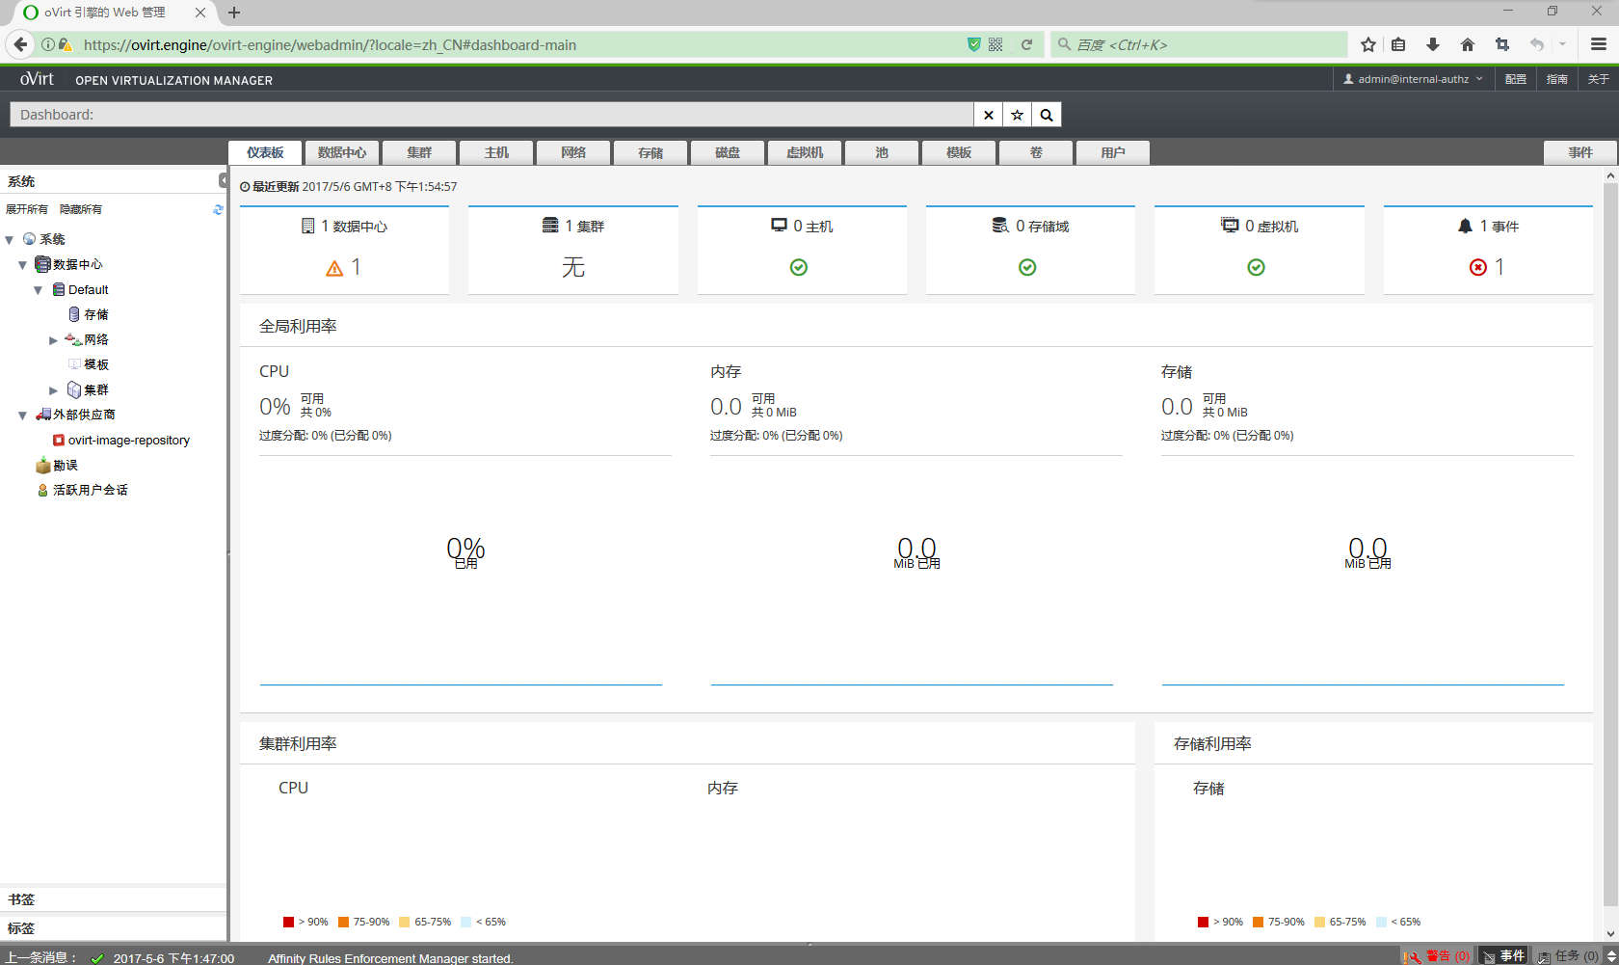This screenshot has width=1619, height=965.
Task: Click the red > 90% swatch under 集群利用率
Action: 288,922
